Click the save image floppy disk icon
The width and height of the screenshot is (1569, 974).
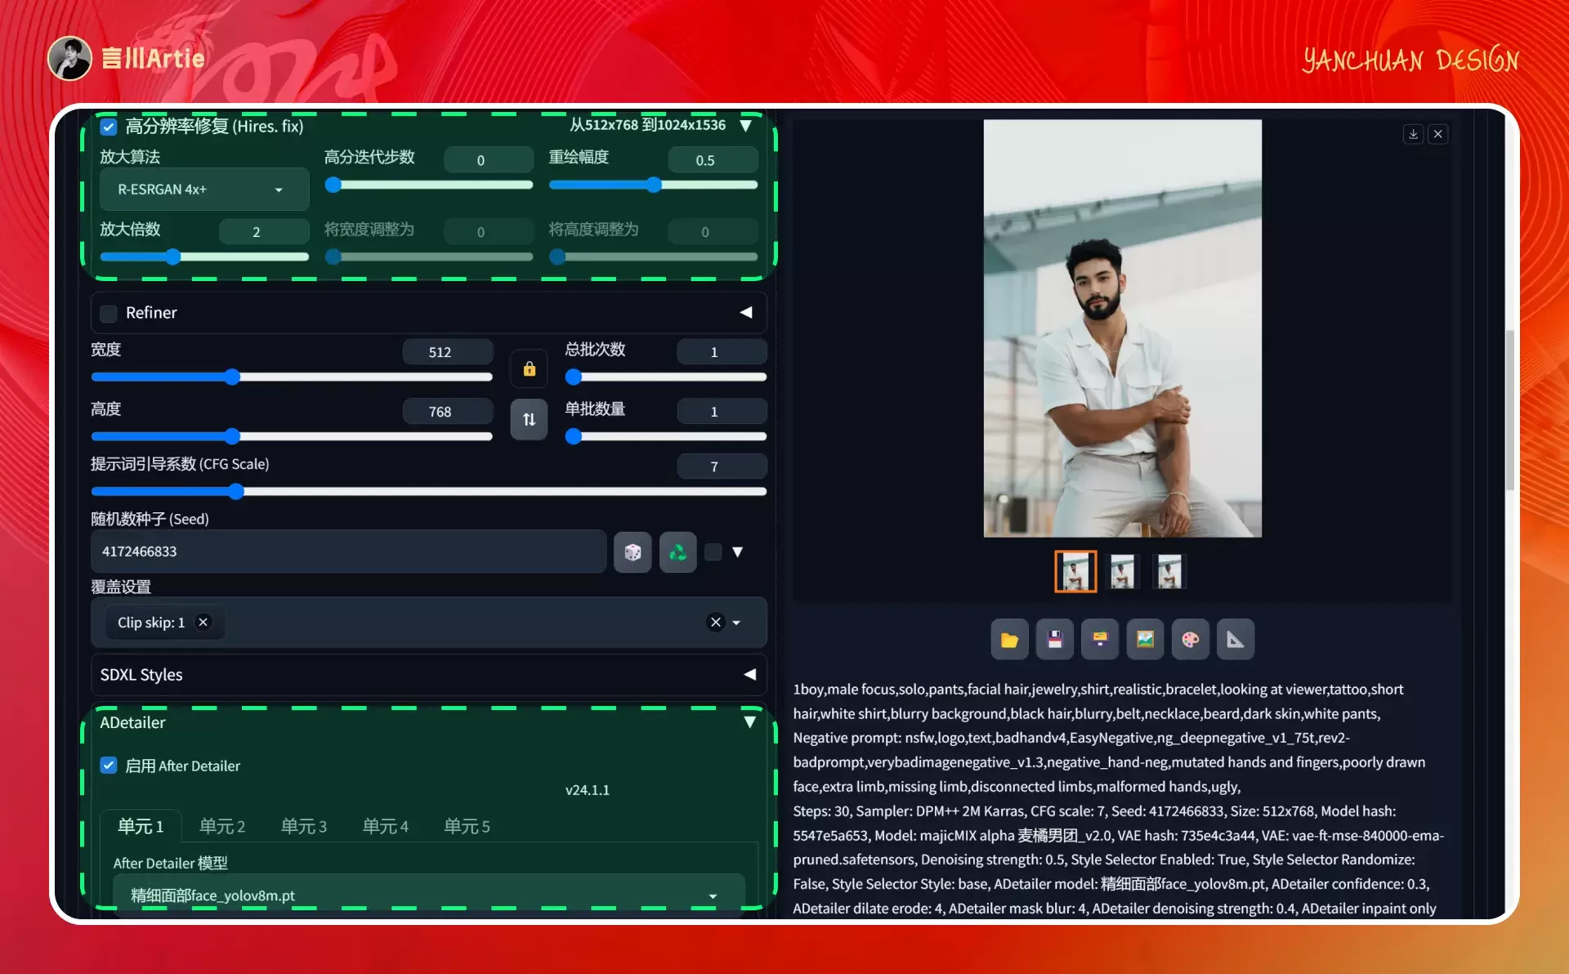(1055, 640)
